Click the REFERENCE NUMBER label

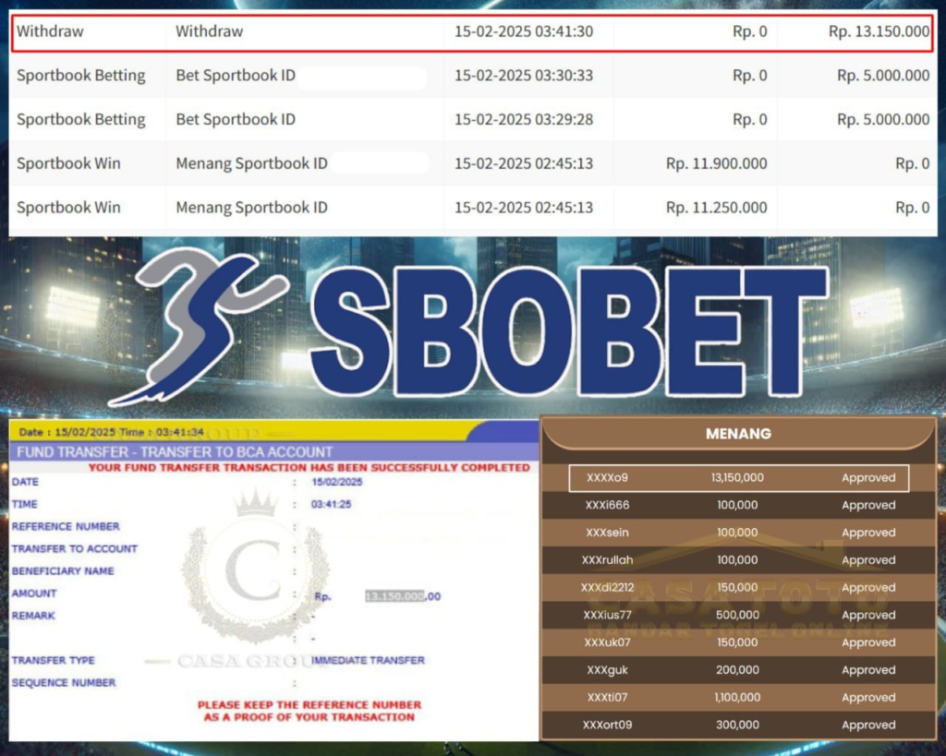click(66, 526)
